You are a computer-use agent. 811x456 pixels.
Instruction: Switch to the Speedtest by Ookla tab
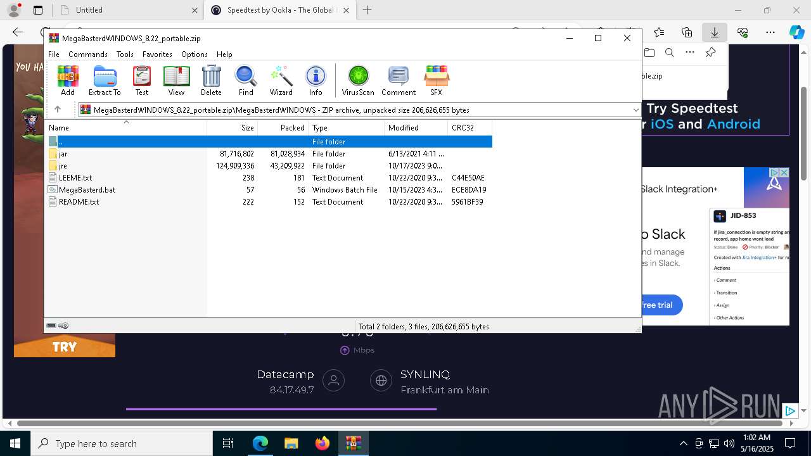pos(281,10)
